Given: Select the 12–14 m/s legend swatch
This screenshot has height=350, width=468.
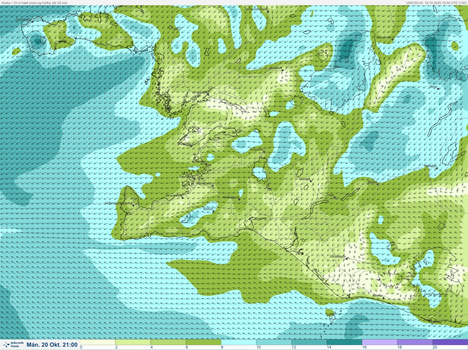Looking at the screenshot, I should pos(309,342).
